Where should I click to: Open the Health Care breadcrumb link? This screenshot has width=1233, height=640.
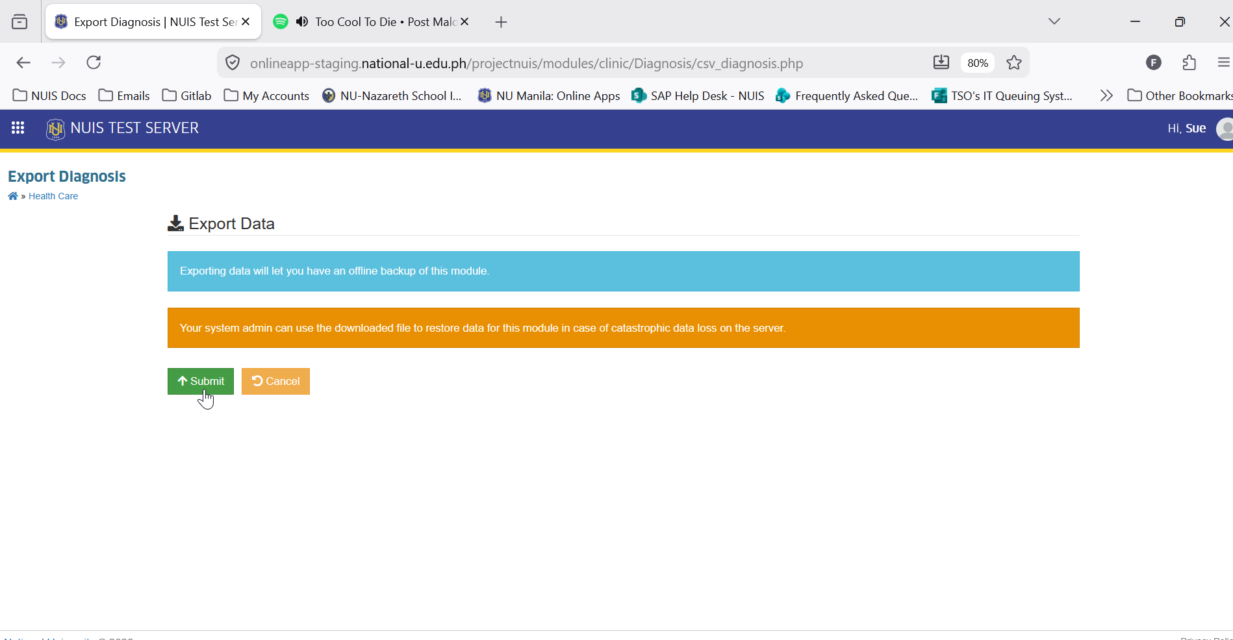click(53, 196)
